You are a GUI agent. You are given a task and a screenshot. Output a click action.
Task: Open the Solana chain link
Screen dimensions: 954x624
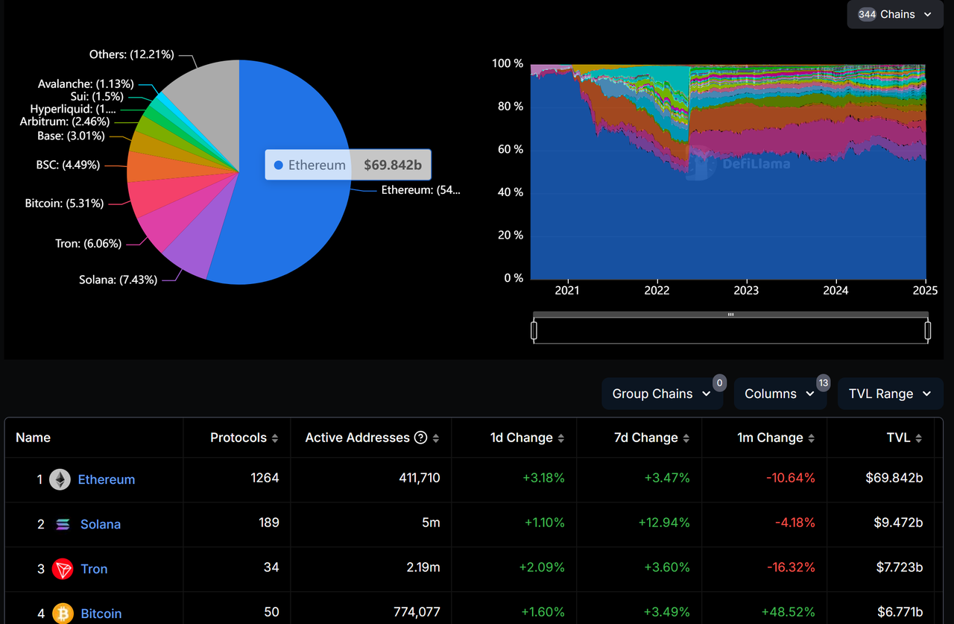coord(101,524)
